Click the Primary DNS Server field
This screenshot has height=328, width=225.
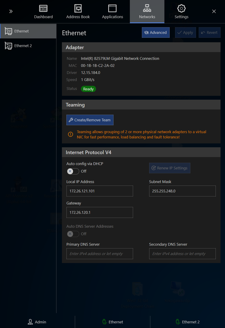[x=100, y=254]
